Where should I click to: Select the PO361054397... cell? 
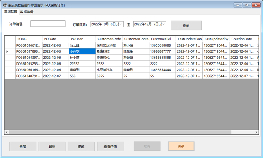[29, 58]
